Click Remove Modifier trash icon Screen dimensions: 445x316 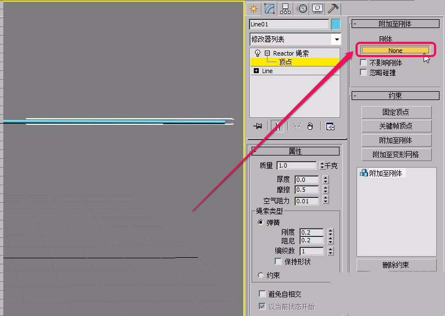(x=310, y=126)
